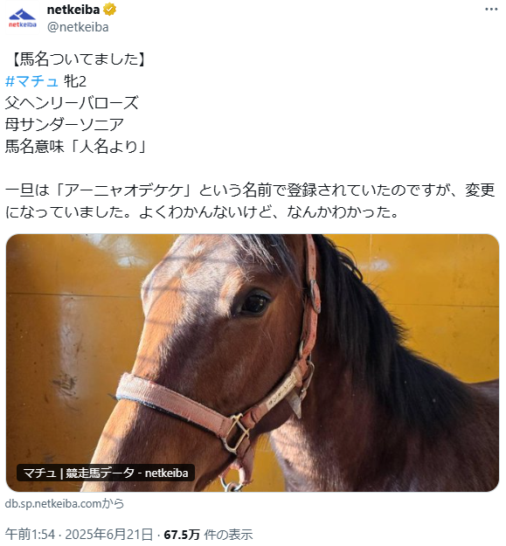The width and height of the screenshot is (506, 546).
Task: Click the gold verified badge
Action: click(x=110, y=10)
